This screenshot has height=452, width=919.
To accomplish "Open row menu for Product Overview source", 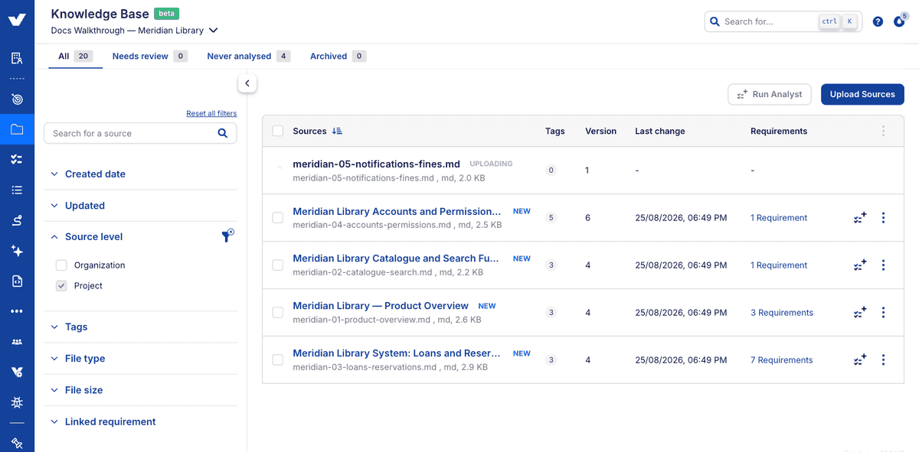I will point(883,313).
